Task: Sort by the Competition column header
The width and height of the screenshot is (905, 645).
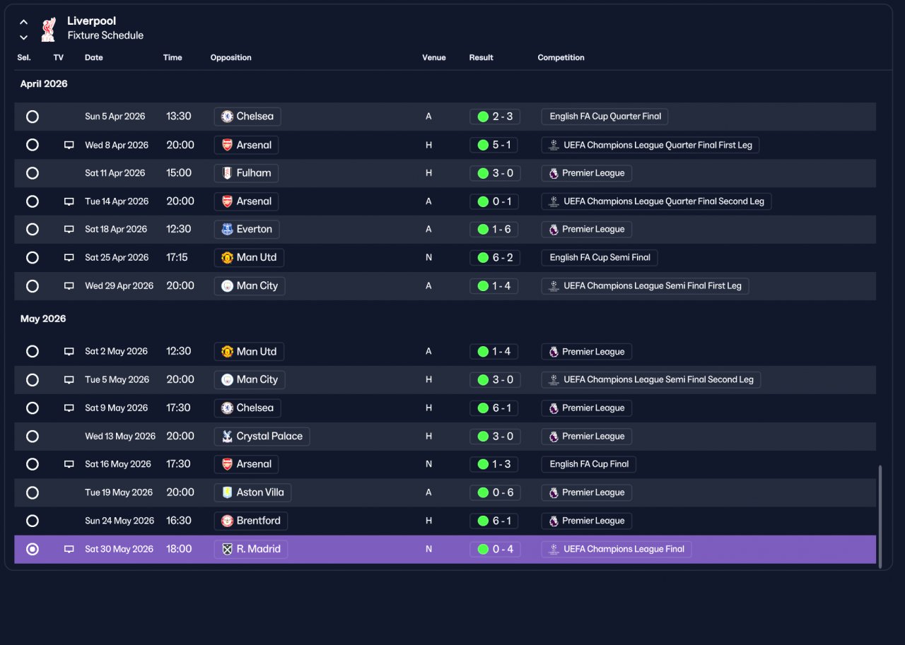Action: pyautogui.click(x=561, y=58)
